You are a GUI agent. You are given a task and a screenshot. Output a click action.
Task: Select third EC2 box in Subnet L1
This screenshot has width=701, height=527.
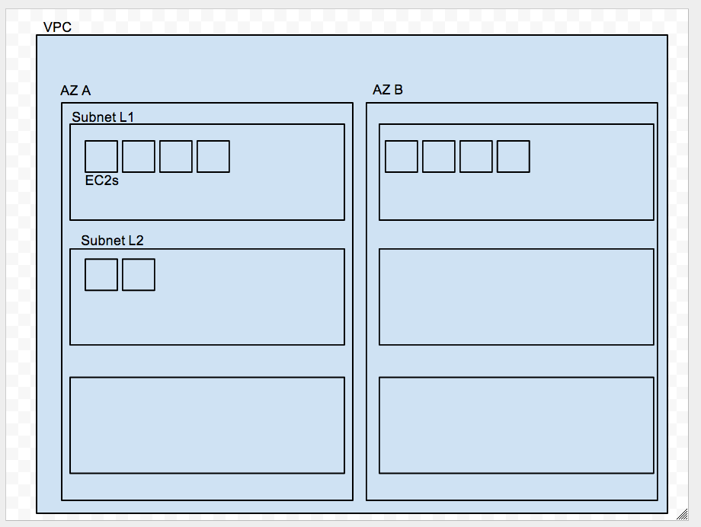(x=176, y=156)
